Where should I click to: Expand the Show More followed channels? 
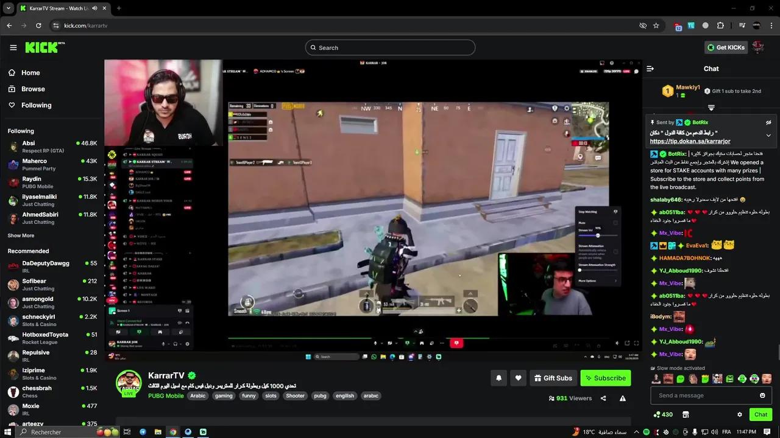[x=21, y=235]
